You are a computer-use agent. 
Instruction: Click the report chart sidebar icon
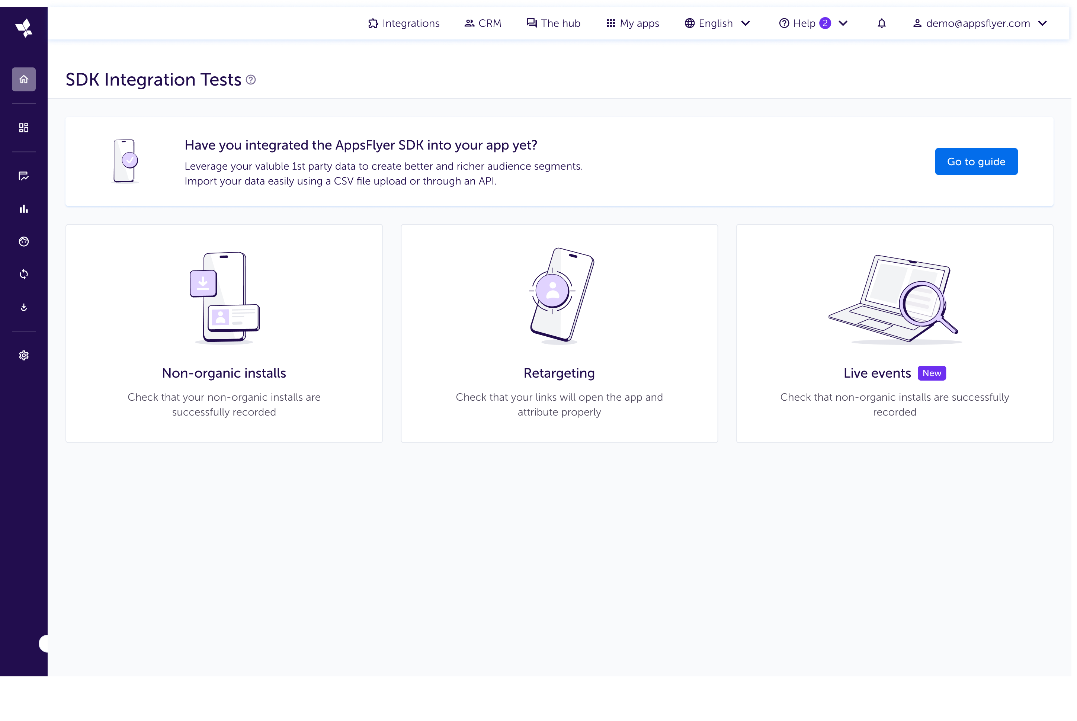(x=24, y=176)
